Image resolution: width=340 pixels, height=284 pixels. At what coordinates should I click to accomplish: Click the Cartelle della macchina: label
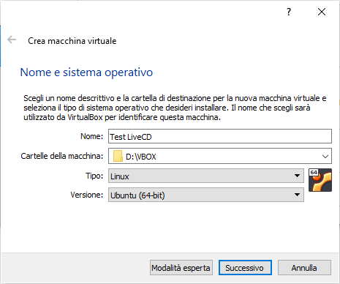tap(62, 156)
